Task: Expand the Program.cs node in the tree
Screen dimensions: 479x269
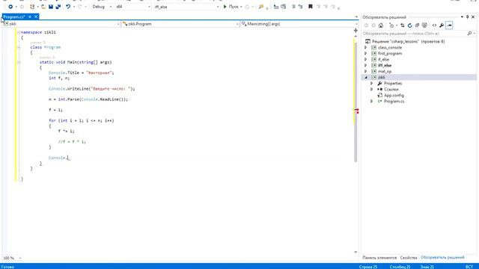Action: [371, 102]
